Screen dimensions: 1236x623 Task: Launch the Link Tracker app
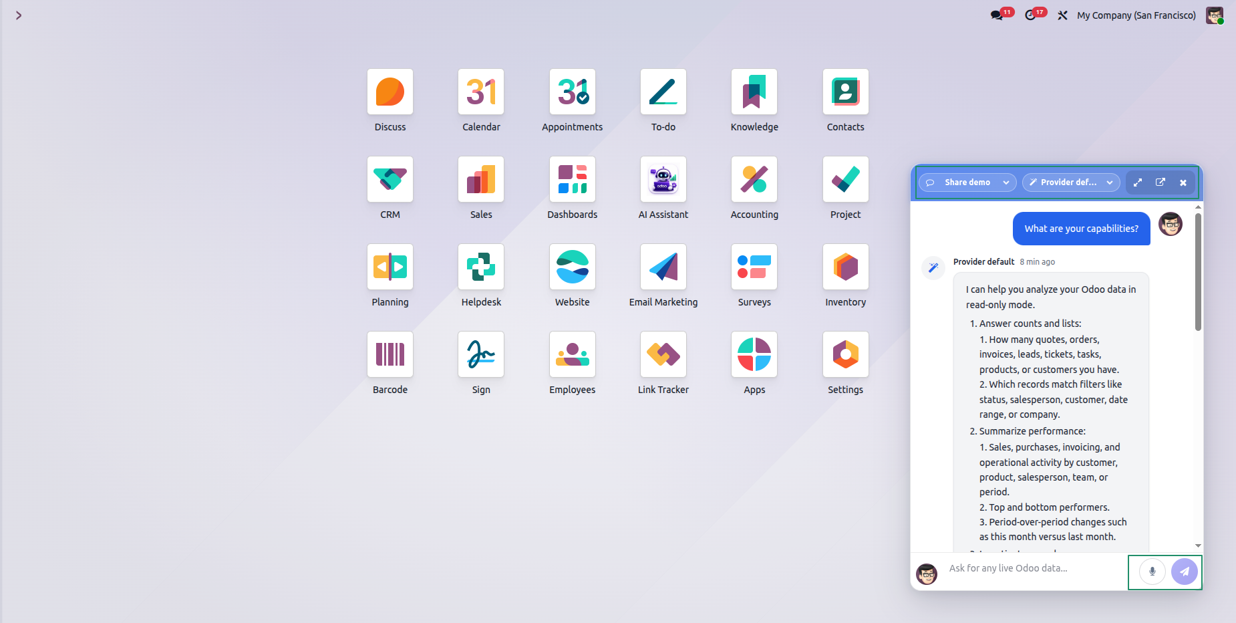tap(663, 354)
